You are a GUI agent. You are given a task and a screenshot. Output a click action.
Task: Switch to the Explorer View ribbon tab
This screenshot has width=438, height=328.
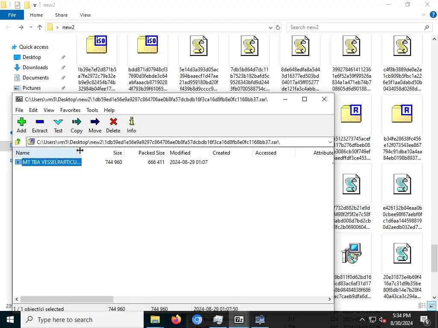85,15
